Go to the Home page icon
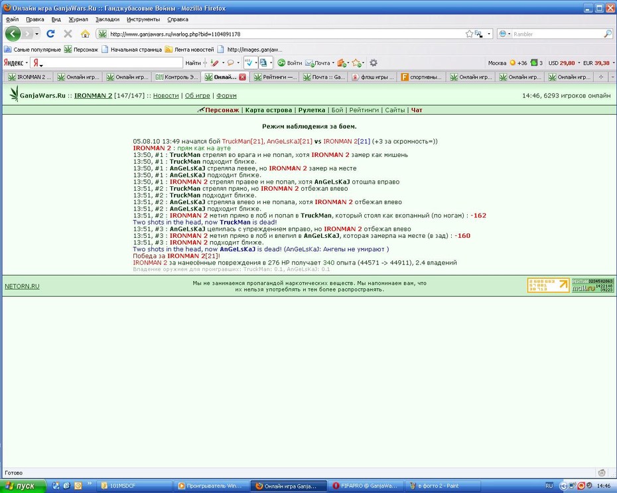 (x=85, y=34)
